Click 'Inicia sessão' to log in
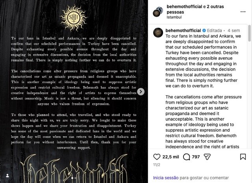 tap(167, 178)
